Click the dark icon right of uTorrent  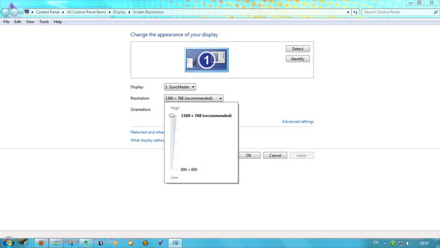click(101, 243)
